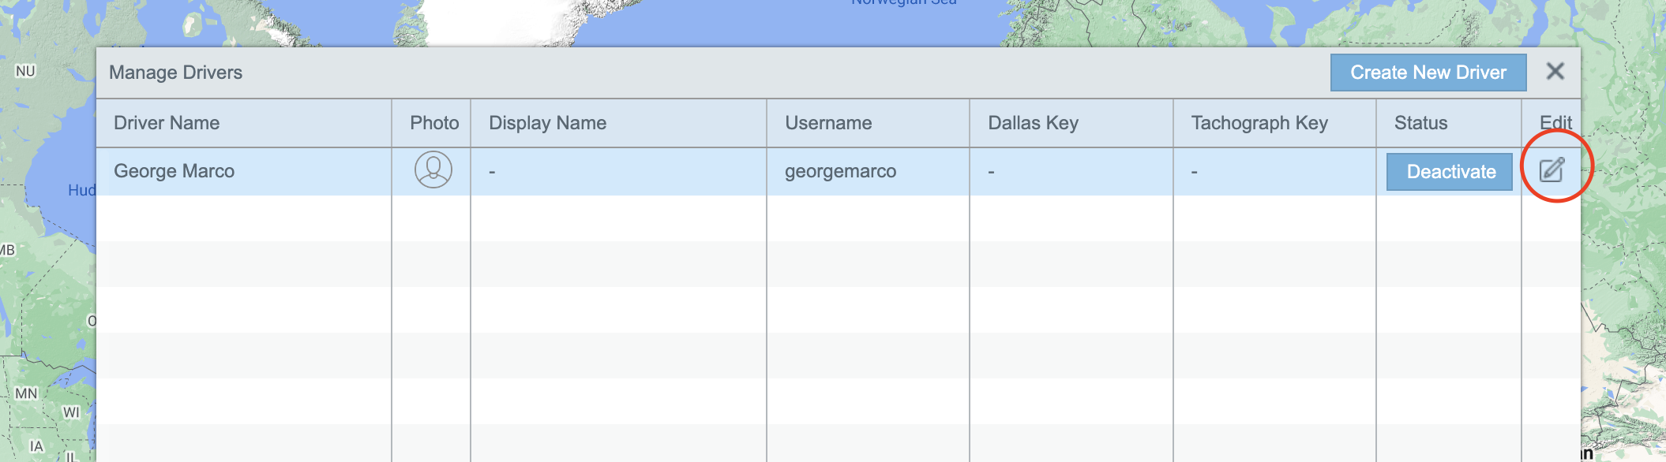
Task: Click the Edit column header
Action: [1555, 123]
